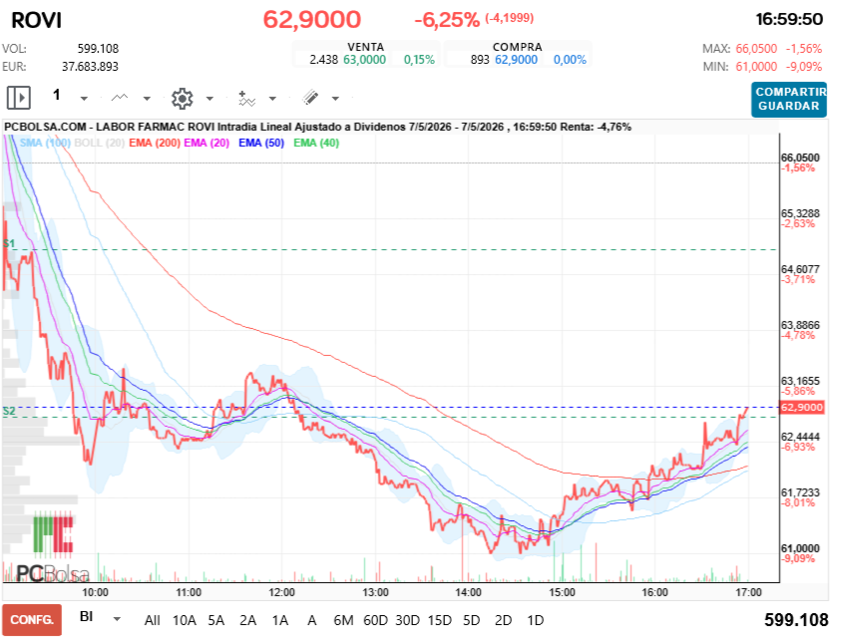This screenshot has width=842, height=641.
Task: Click the PCBolsa logo watermark
Action: [53, 547]
